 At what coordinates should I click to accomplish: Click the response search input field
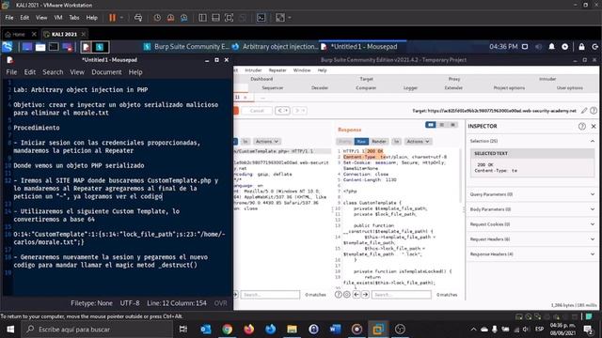coord(402,295)
